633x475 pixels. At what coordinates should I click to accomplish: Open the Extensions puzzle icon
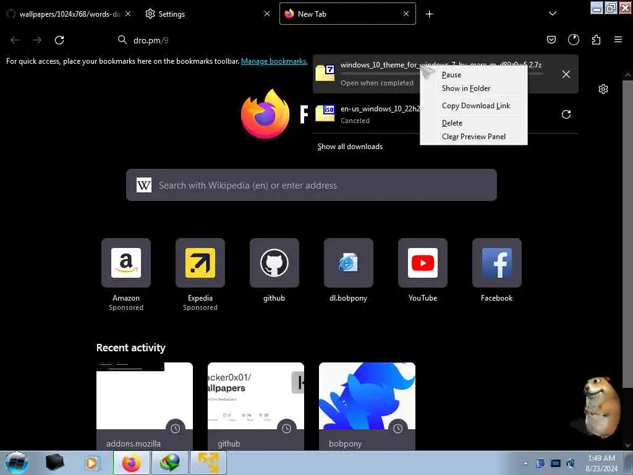[x=596, y=40]
